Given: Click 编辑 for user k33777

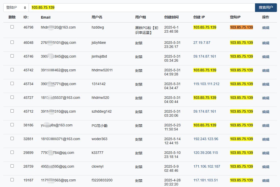Looking at the screenshot, I should click(265, 153).
